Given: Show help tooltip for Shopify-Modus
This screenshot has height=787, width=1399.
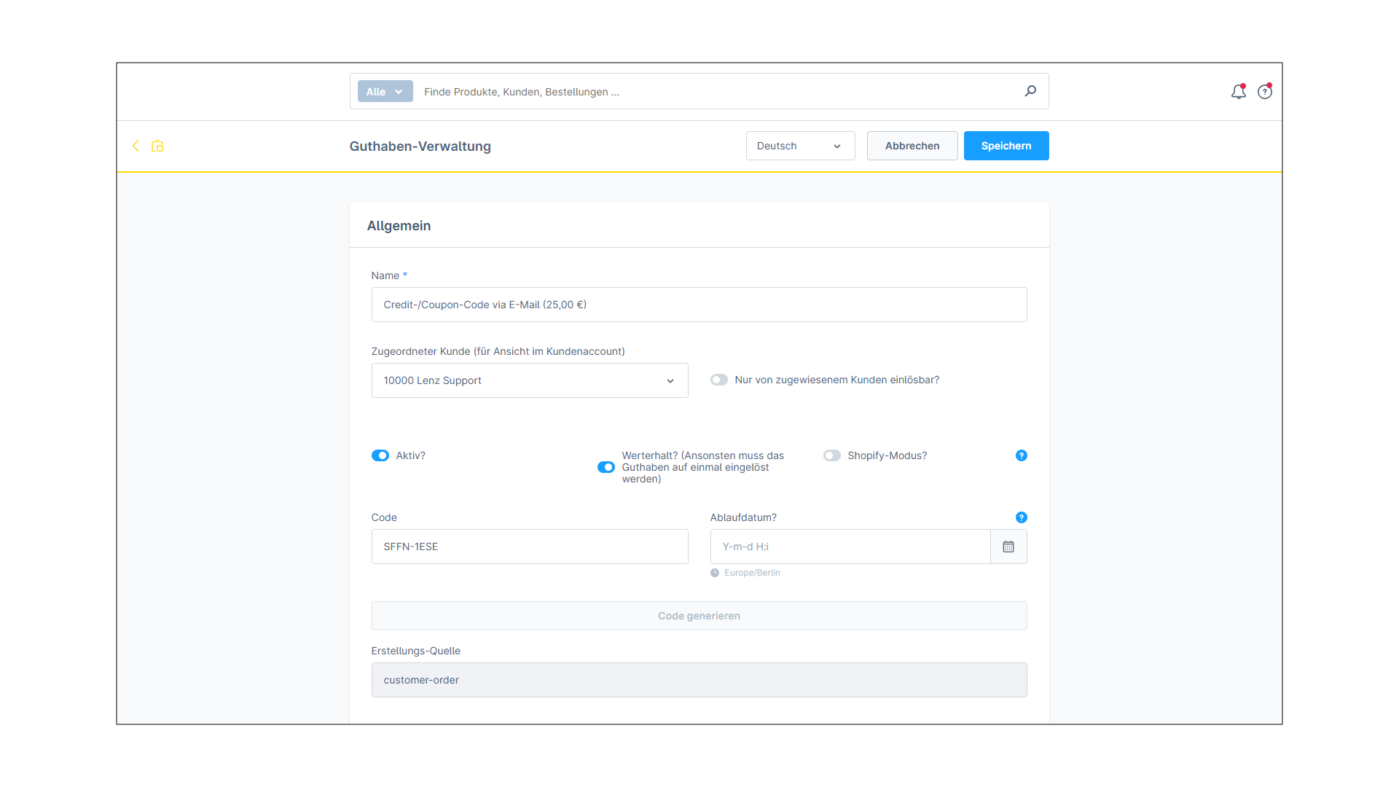Looking at the screenshot, I should tap(1022, 455).
